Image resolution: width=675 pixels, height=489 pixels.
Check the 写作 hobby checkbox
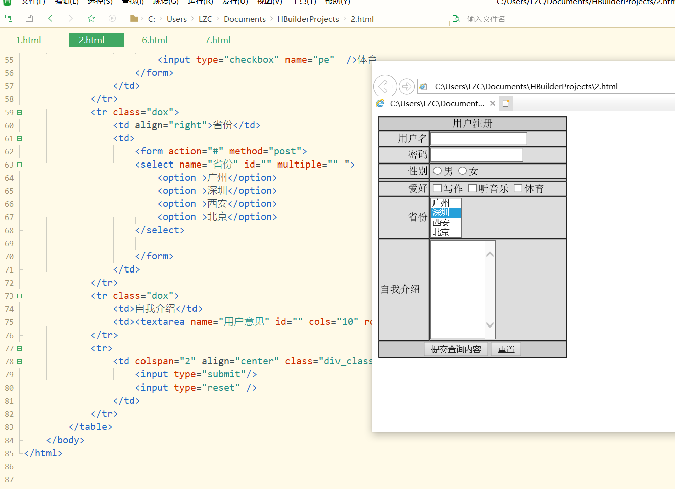[x=438, y=189]
